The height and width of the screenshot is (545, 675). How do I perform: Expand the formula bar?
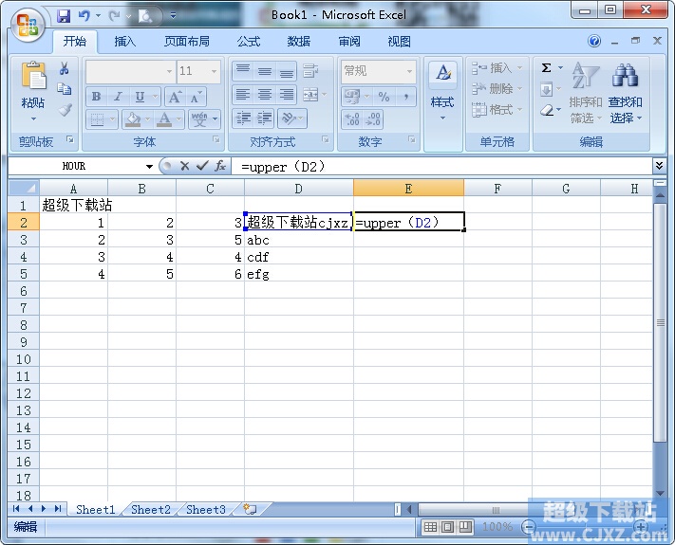pyautogui.click(x=659, y=166)
